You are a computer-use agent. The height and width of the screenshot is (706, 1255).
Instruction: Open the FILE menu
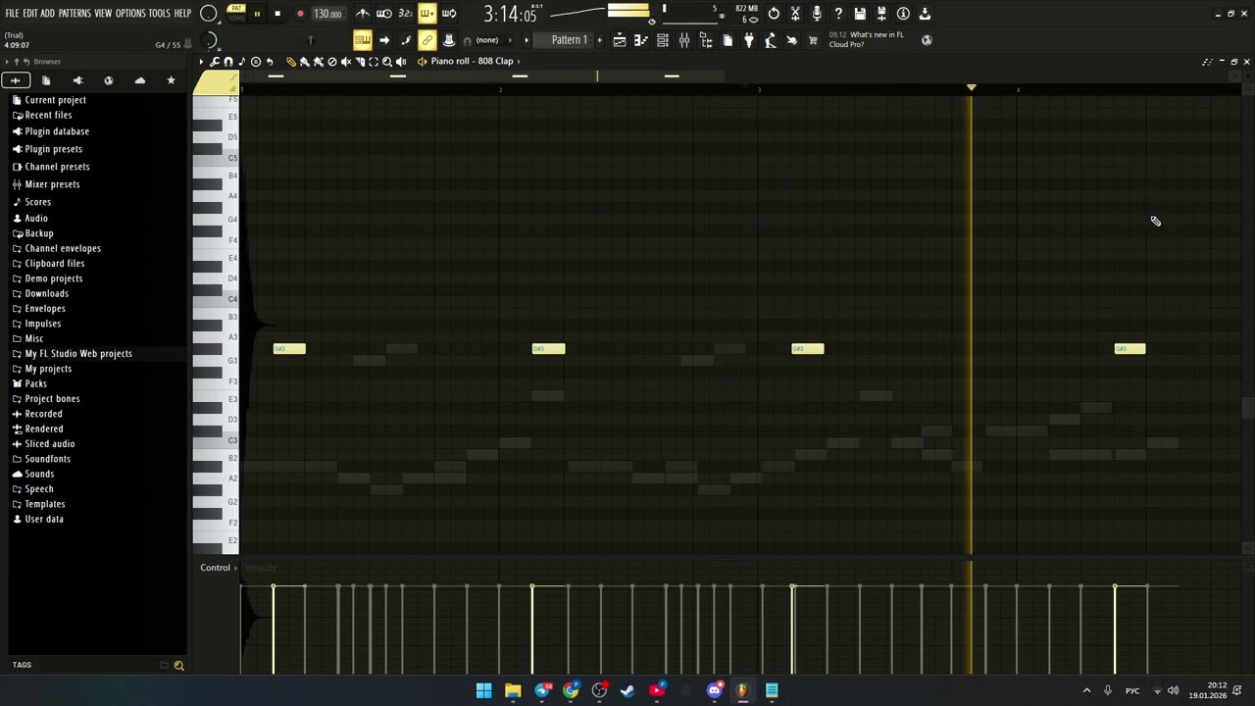12,14
